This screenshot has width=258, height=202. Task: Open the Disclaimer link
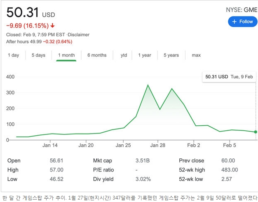(x=78, y=35)
